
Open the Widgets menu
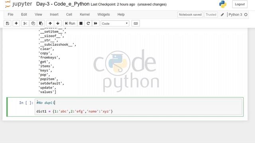[104, 14]
